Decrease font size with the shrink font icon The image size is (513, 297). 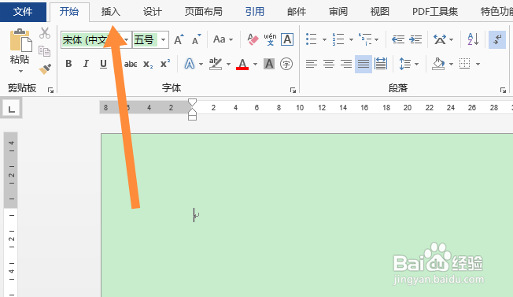197,39
